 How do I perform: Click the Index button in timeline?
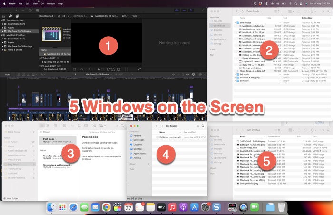pyautogui.click(x=8, y=75)
